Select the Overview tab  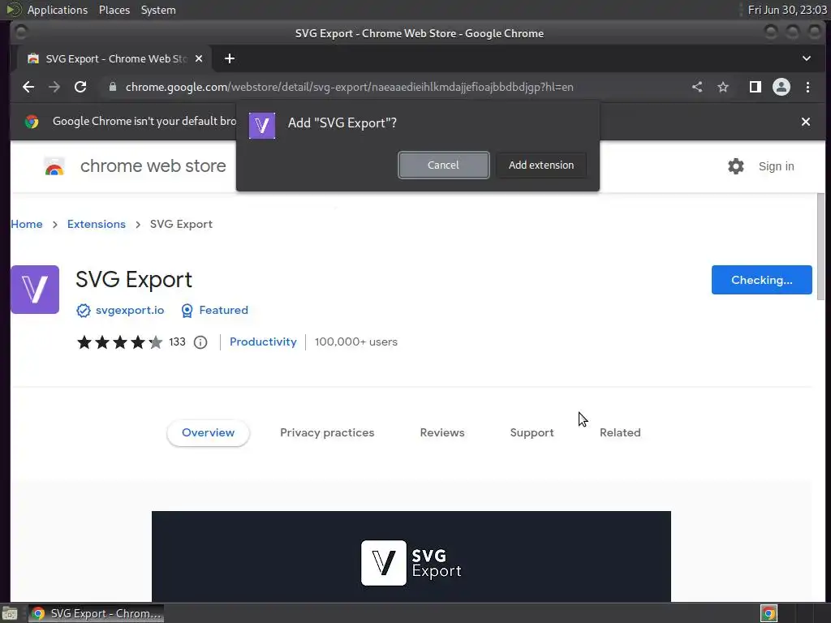[209, 433]
